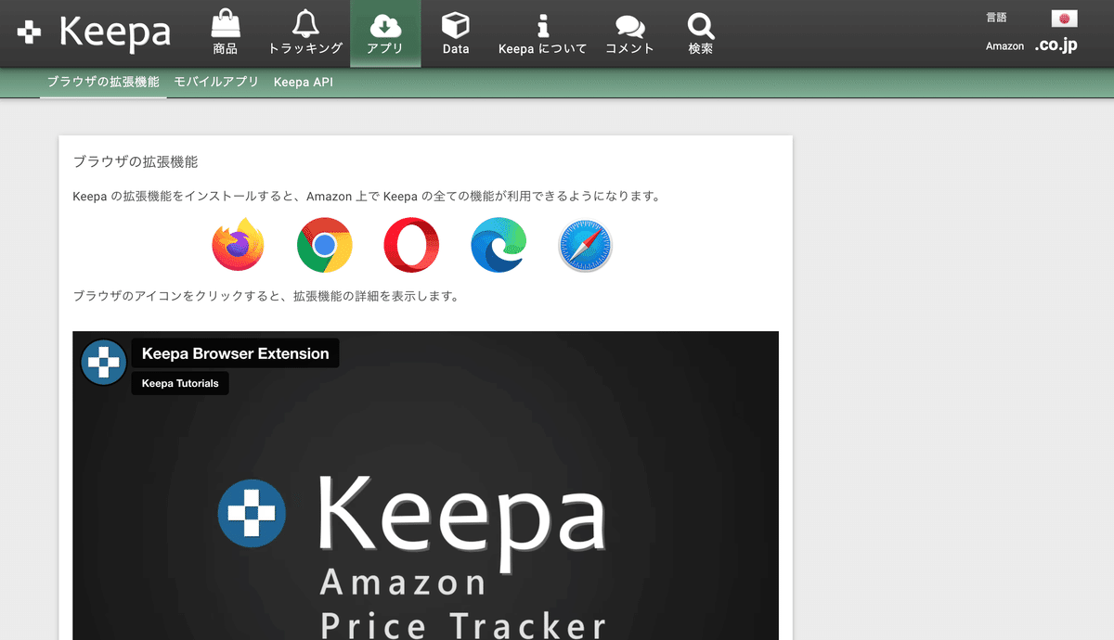Play the embedded Keepa video thumbnail

point(425,510)
